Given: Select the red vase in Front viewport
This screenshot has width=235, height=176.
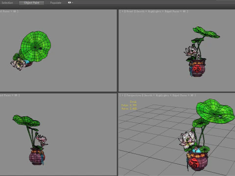Looking at the screenshot, I should coord(197,68).
